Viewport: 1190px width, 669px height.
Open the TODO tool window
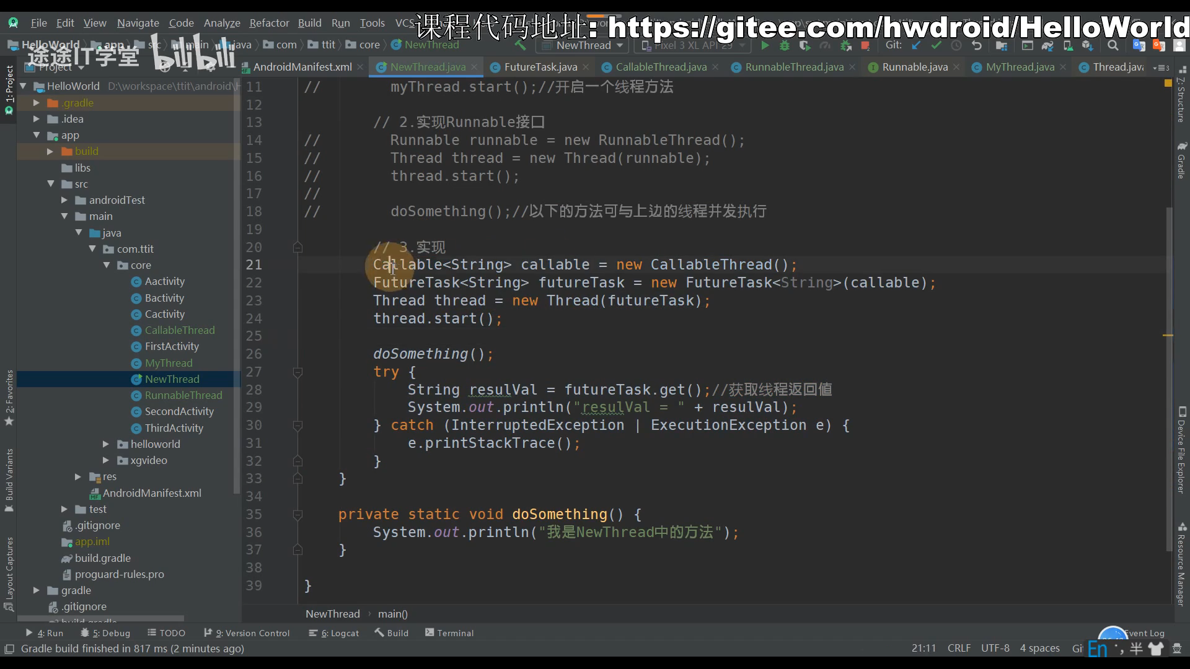click(x=167, y=633)
